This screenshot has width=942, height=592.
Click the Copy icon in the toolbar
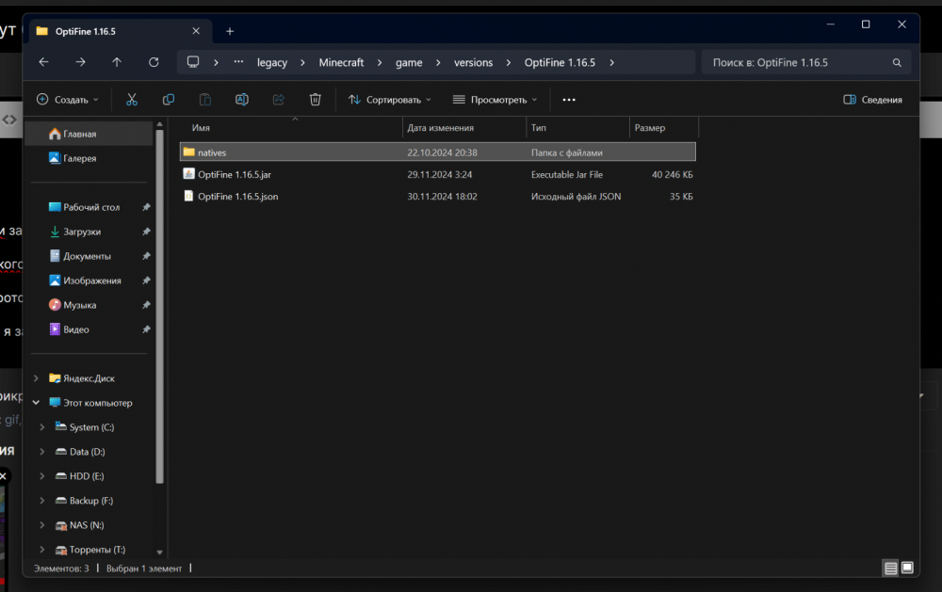pyautogui.click(x=169, y=100)
